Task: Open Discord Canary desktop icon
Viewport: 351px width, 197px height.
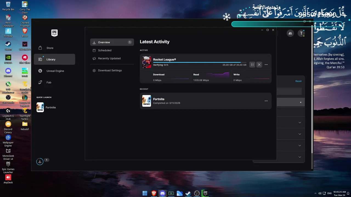Action: [8, 127]
